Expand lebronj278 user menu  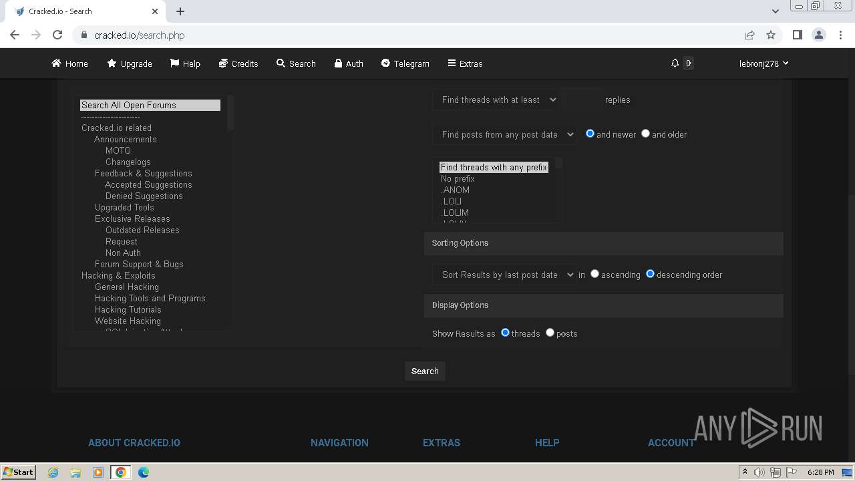pos(764,63)
